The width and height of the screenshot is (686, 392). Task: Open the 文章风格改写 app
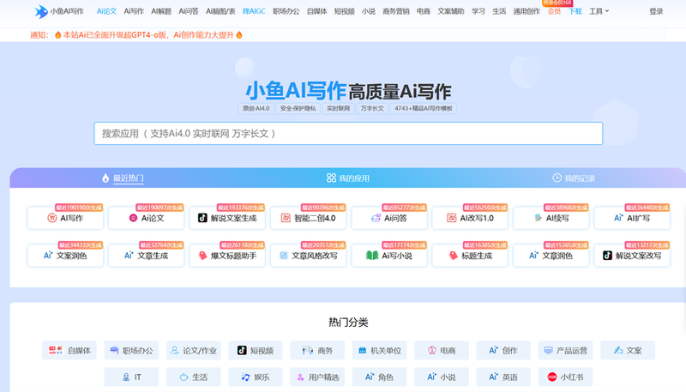click(x=308, y=256)
